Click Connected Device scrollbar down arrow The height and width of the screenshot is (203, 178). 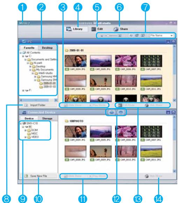tap(175, 171)
